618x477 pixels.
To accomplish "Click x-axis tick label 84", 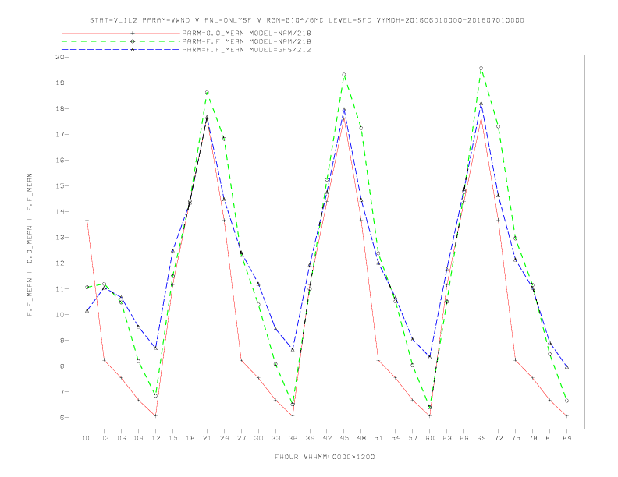I will 566,438.
